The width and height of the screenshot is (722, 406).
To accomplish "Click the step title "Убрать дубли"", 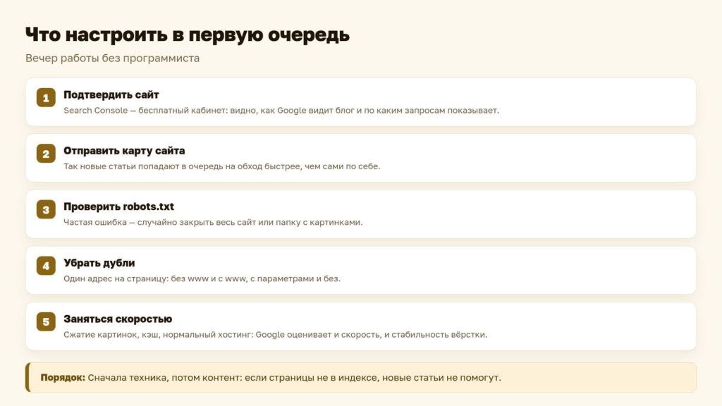I will 99,264.
